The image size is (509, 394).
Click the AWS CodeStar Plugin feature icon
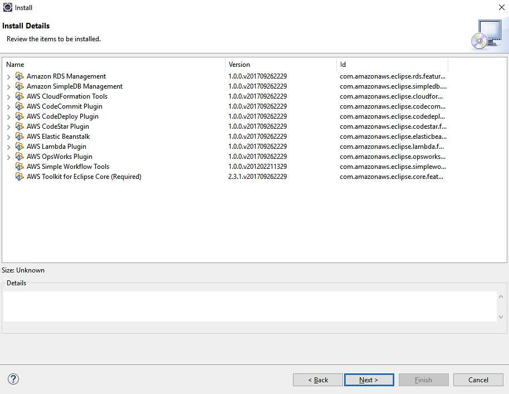[x=19, y=127]
